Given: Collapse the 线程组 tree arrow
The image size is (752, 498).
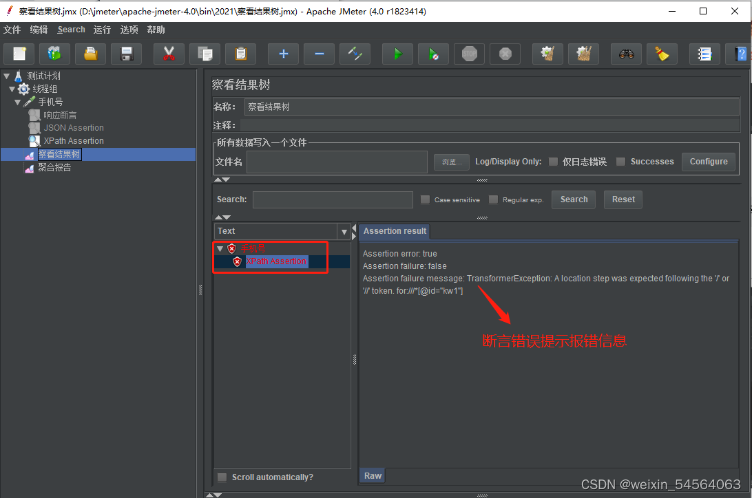Looking at the screenshot, I should click(x=12, y=89).
